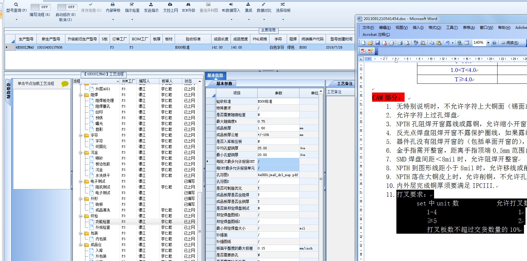The height and width of the screenshot is (261, 527).
Task: Open dropdown arrow under 型号查询(F)
Action: (x=16, y=19)
